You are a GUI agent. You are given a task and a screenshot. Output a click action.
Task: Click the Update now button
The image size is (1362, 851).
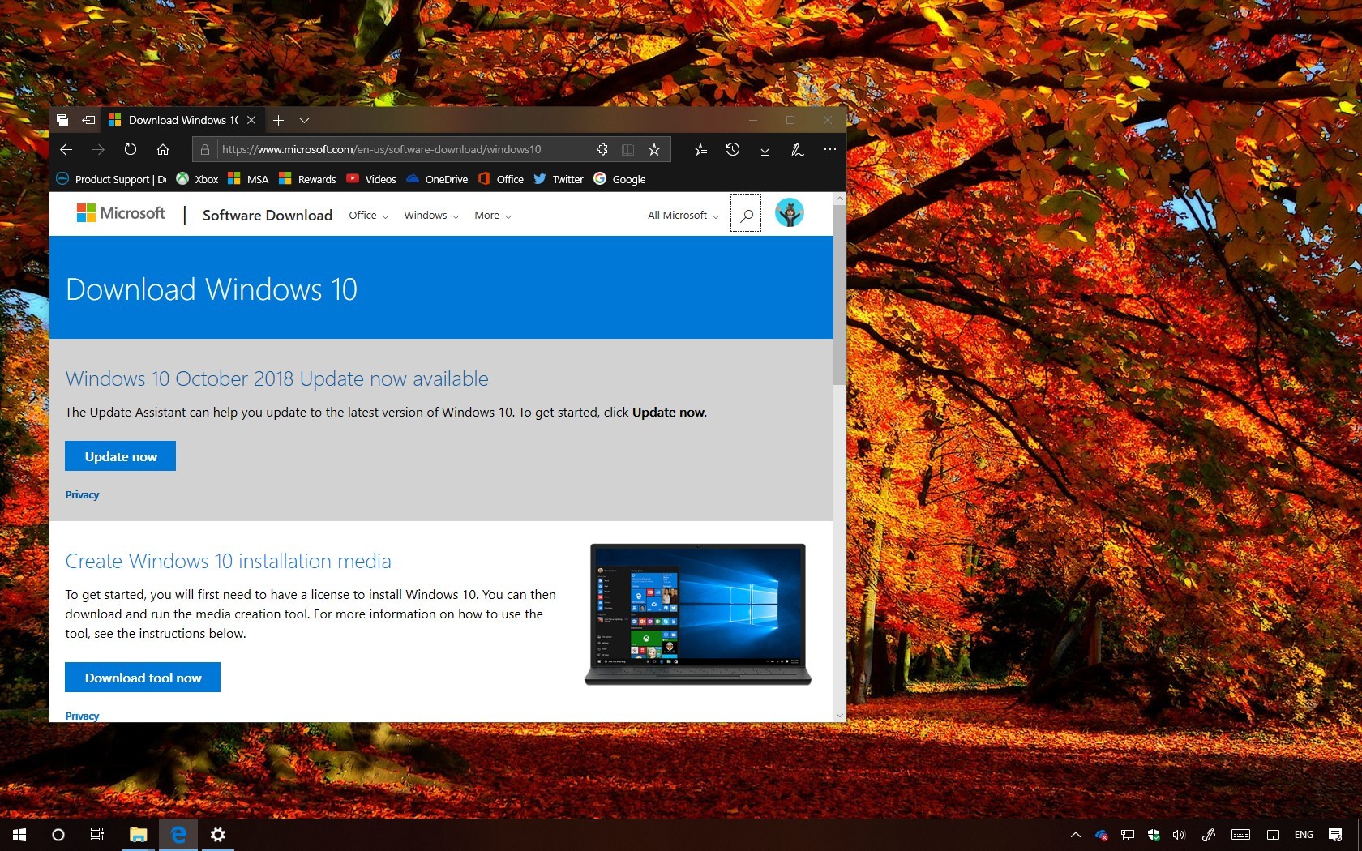tap(120, 456)
